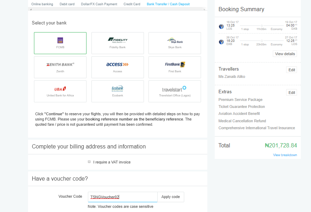
Task: Focus the Voucher Code input field
Action: pos(123,197)
